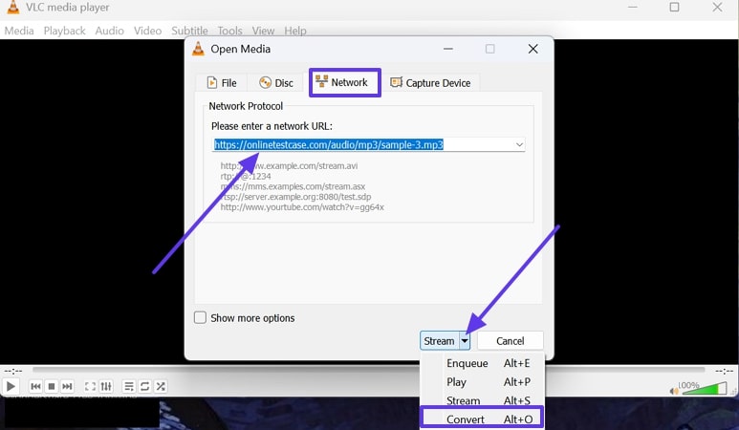Image resolution: width=739 pixels, height=430 pixels.
Task: Open the Tools menu
Action: [229, 31]
